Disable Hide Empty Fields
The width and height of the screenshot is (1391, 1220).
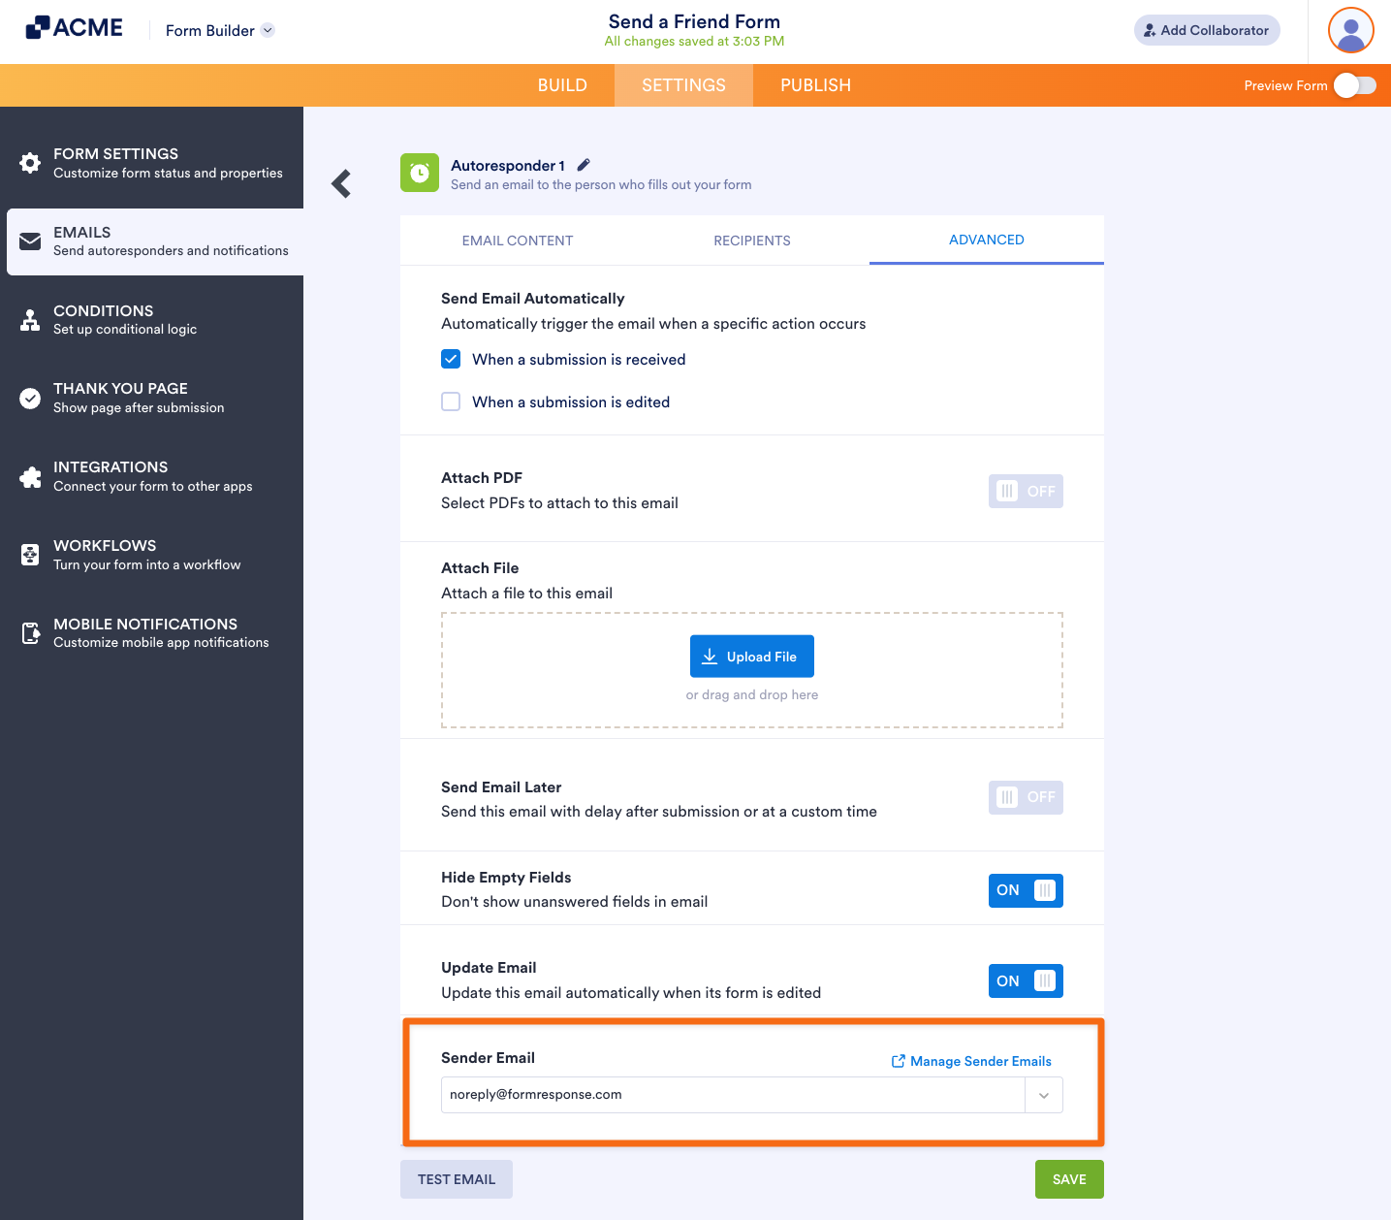pyautogui.click(x=1026, y=889)
